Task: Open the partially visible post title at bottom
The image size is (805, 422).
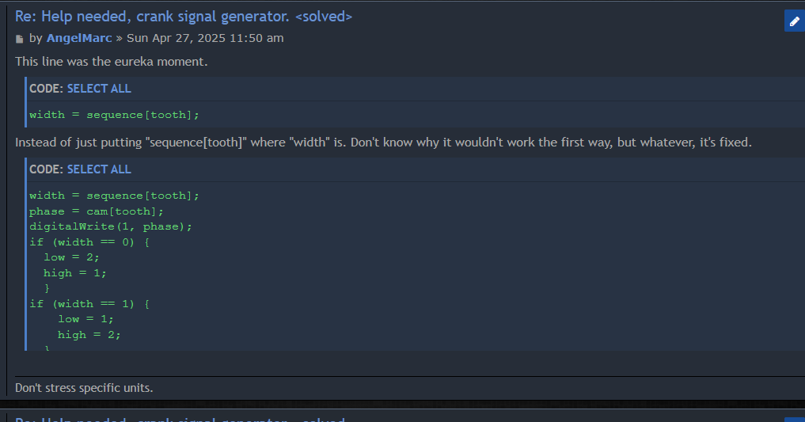Action: (182, 419)
